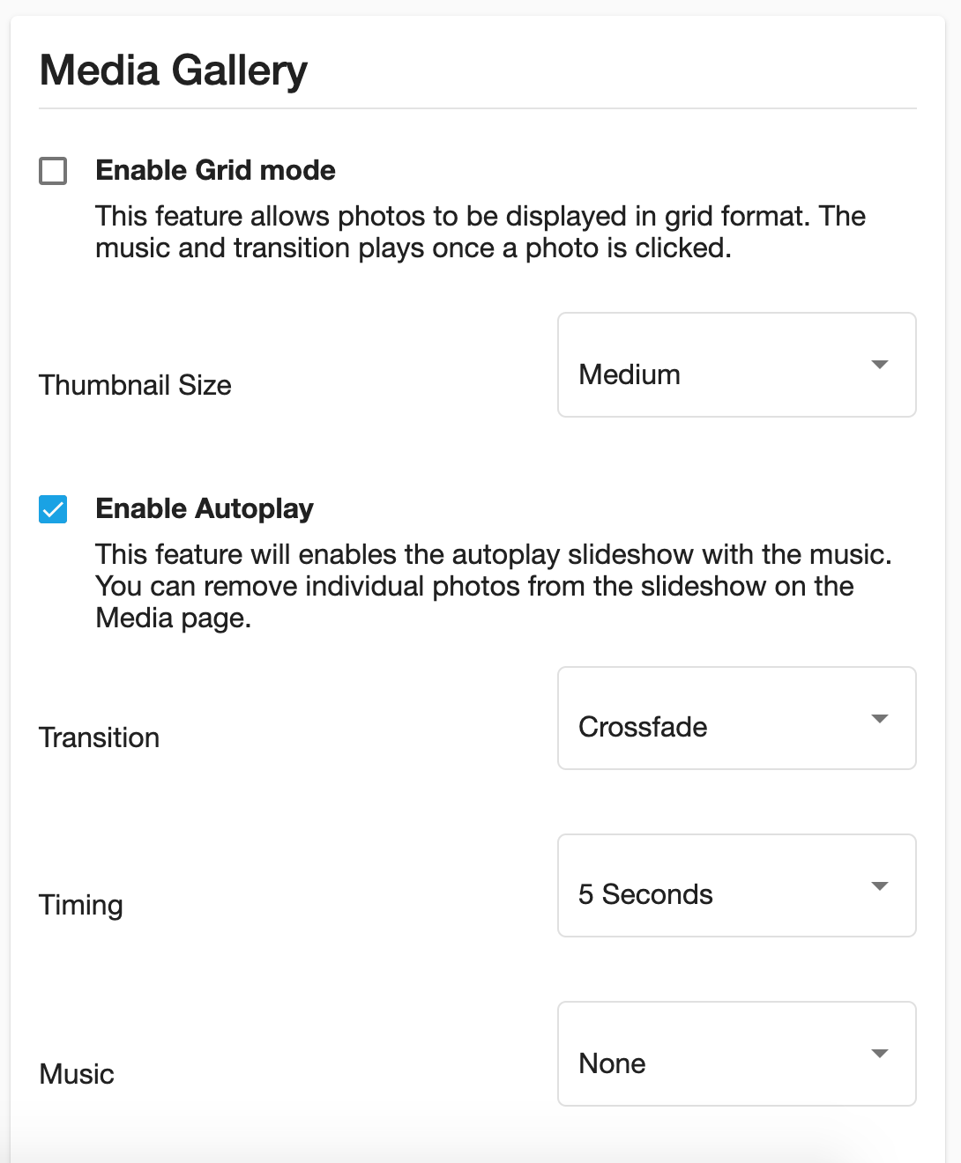The image size is (961, 1163).
Task: Open the Music dropdown showing None
Action: tap(737, 1054)
